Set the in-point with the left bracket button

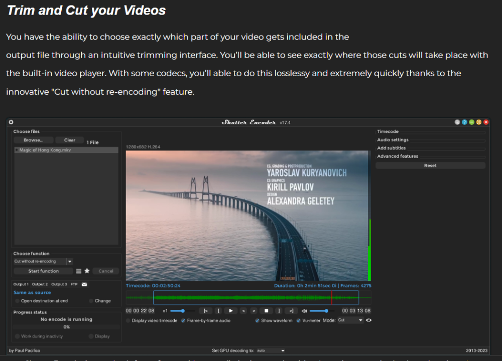[x=218, y=311]
